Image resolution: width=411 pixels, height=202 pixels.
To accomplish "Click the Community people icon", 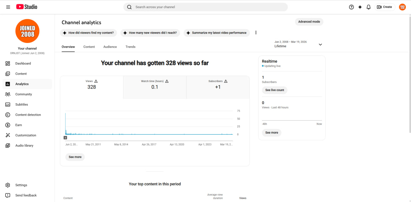I will pos(8,94).
